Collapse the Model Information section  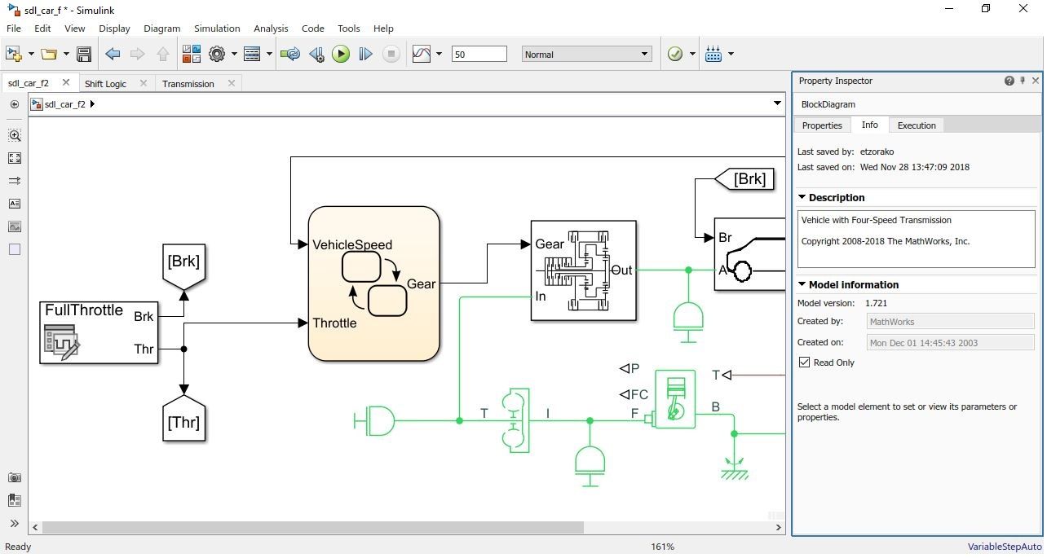pos(802,284)
